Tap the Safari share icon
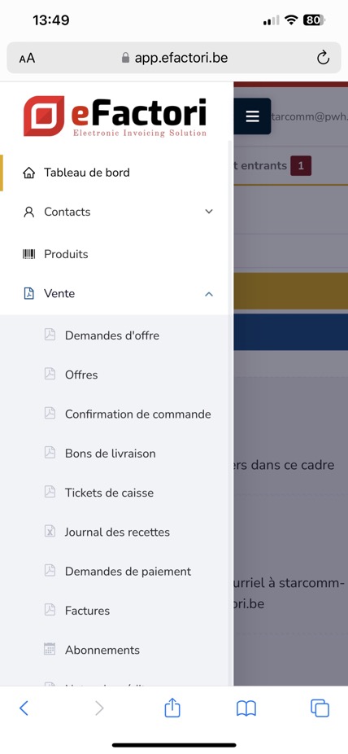This screenshot has width=348, height=754. 172,708
